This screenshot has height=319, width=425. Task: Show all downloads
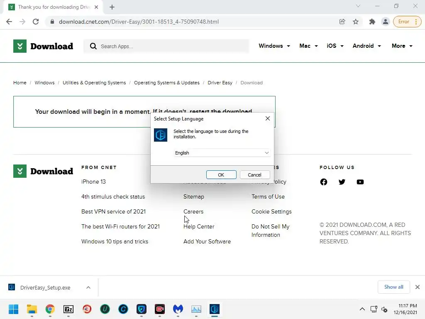[393, 287]
